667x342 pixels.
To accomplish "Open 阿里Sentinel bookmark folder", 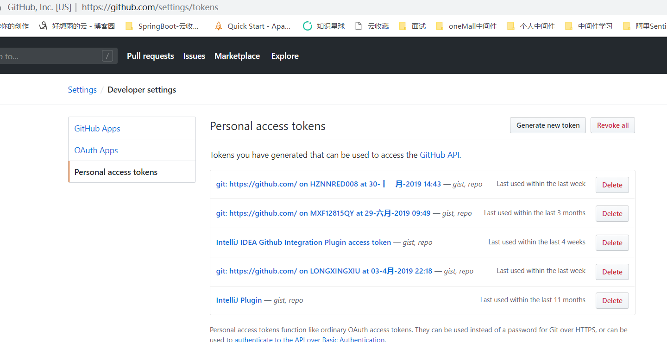I will (645, 26).
